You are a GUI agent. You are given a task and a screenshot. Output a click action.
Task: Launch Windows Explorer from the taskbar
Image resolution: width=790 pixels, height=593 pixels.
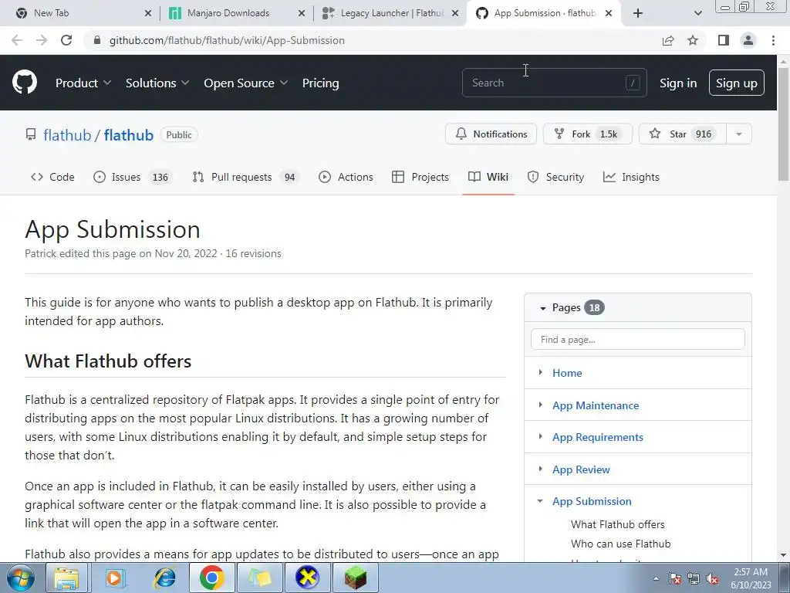(66, 578)
